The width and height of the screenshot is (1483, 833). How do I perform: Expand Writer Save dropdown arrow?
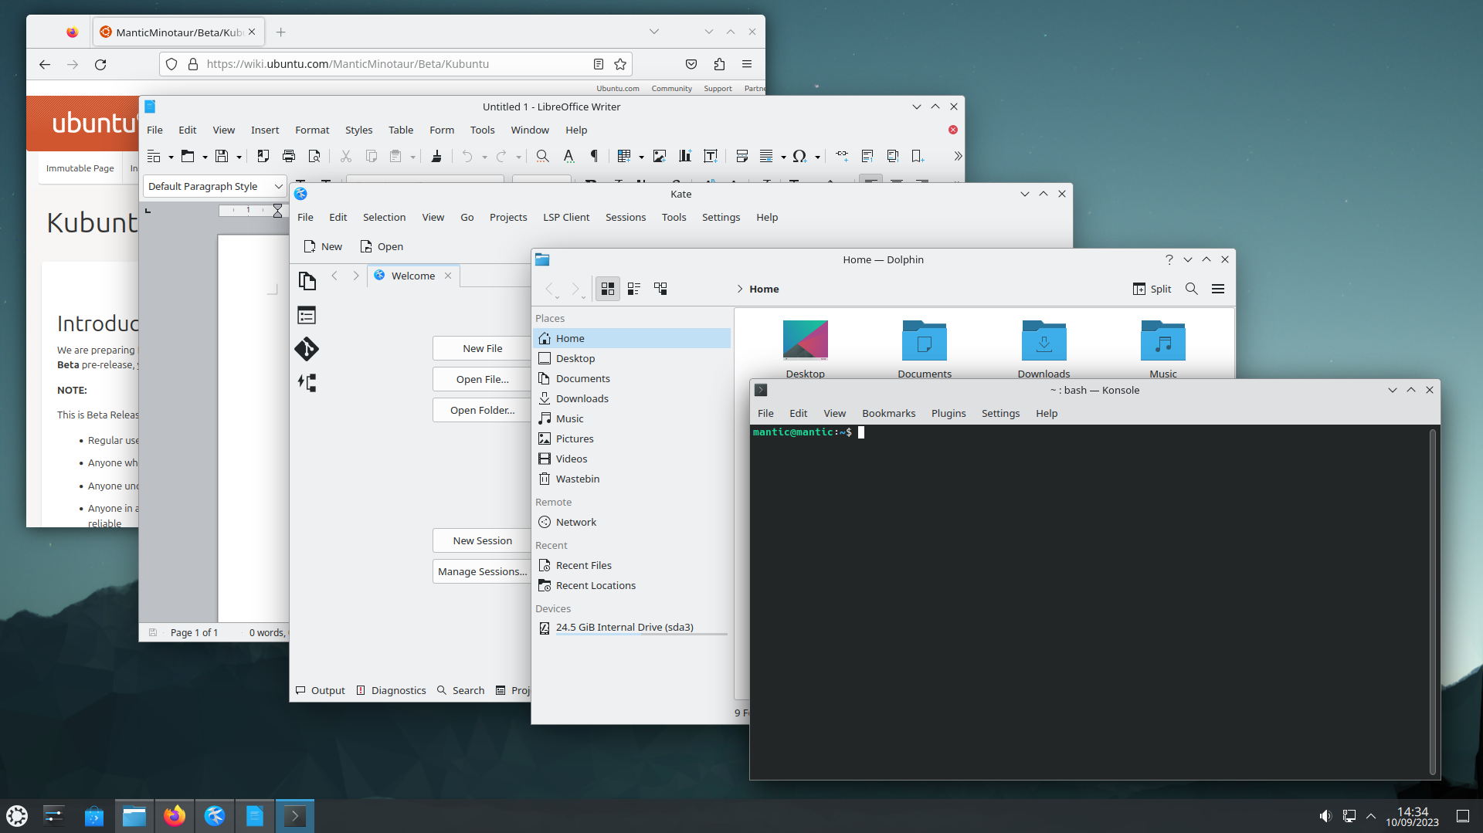tap(239, 157)
